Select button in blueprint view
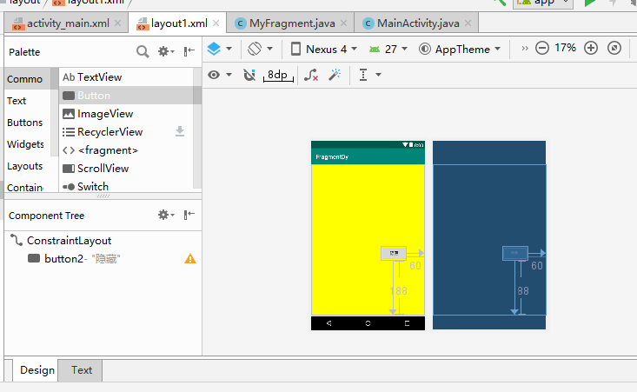Screen dimensions: 637x392 click(x=515, y=253)
